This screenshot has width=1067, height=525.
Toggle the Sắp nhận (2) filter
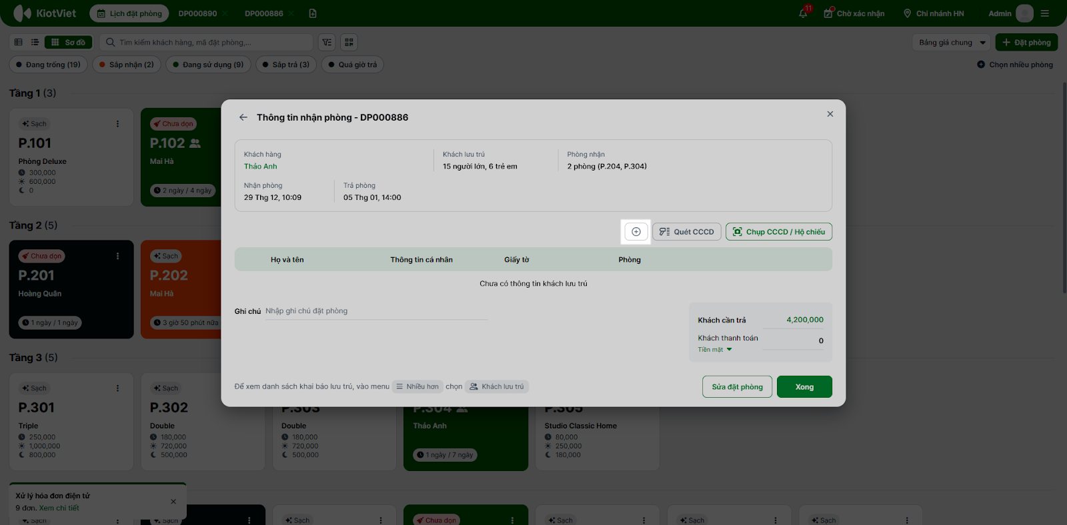126,65
